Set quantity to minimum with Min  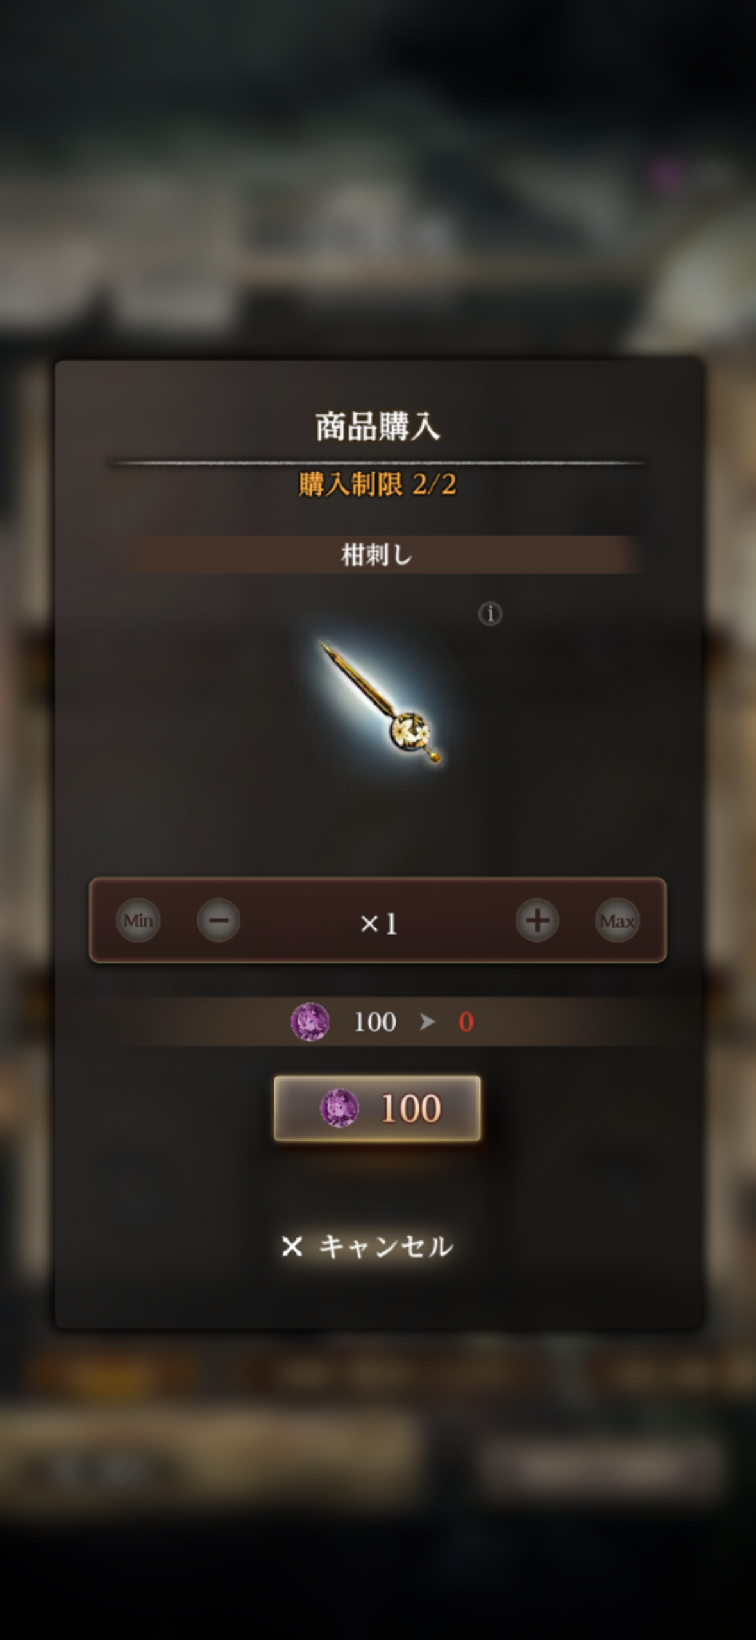pos(138,921)
